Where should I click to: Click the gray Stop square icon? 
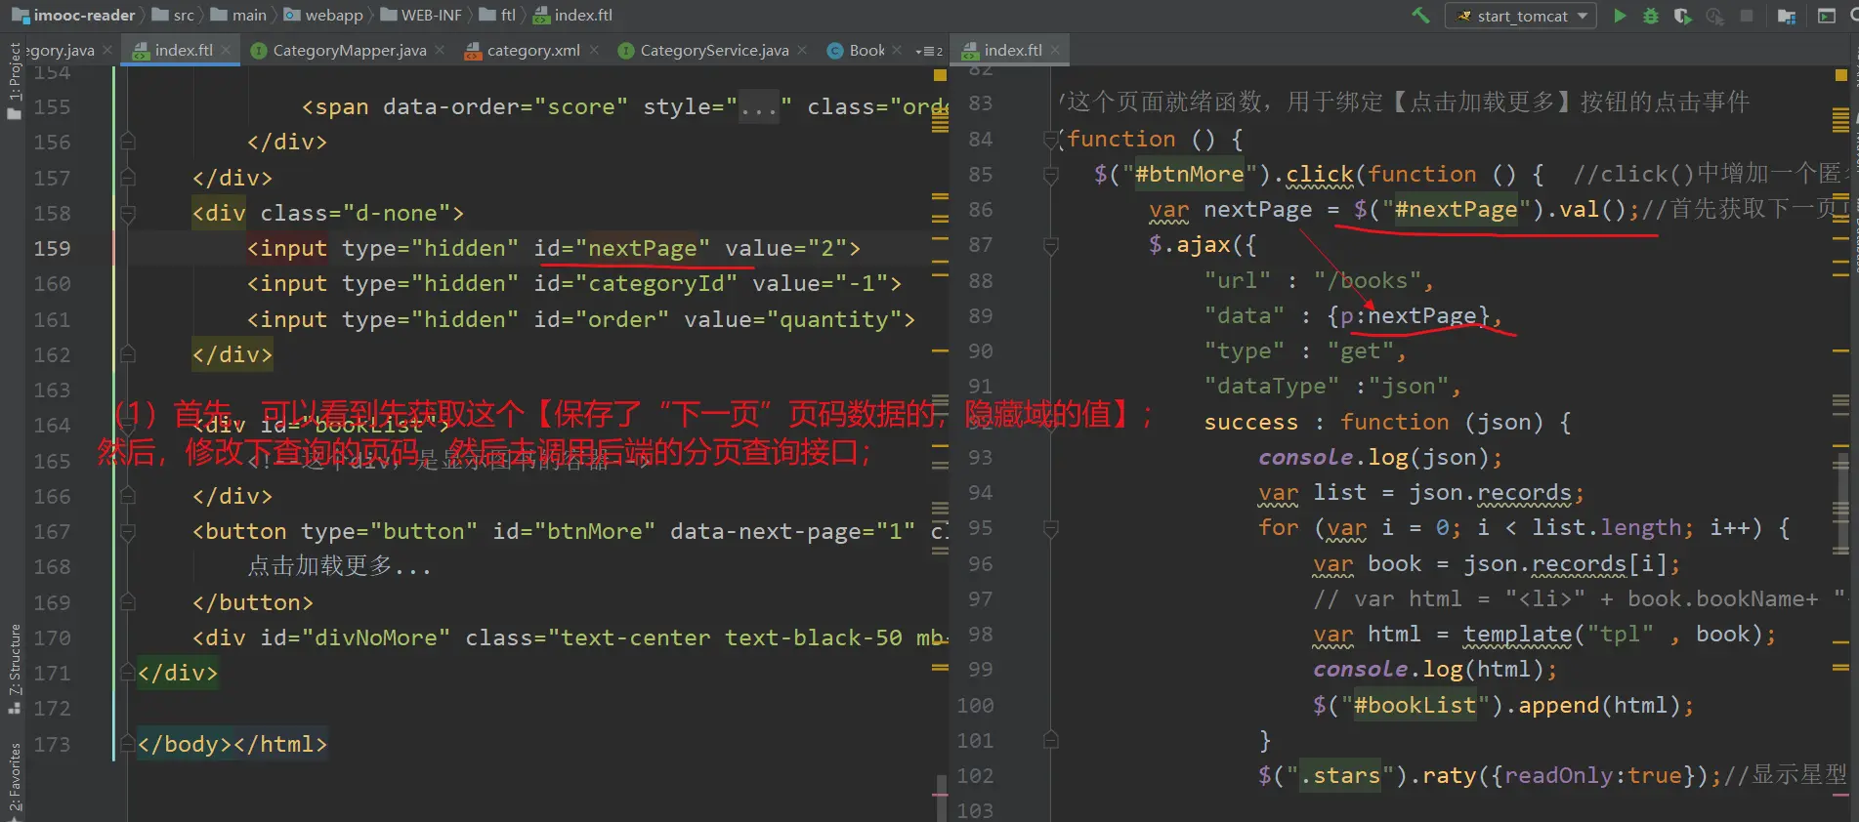(1747, 16)
